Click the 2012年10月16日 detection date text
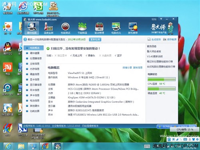 pos(76,40)
